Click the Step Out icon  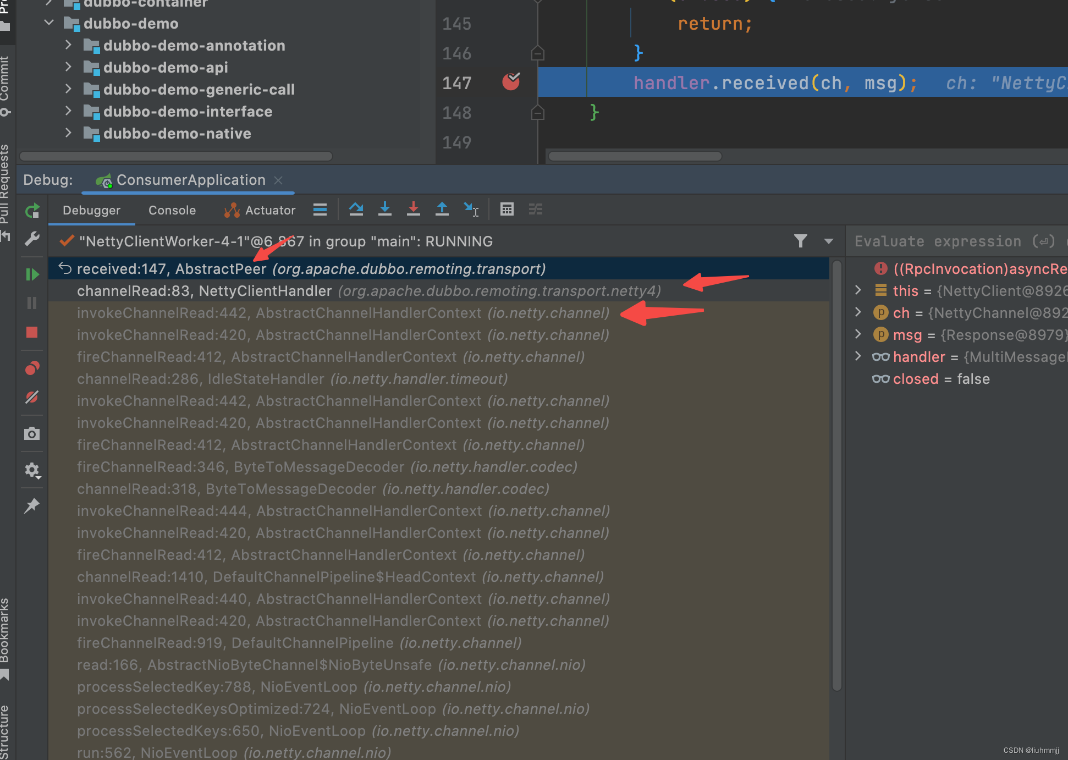pyautogui.click(x=442, y=210)
